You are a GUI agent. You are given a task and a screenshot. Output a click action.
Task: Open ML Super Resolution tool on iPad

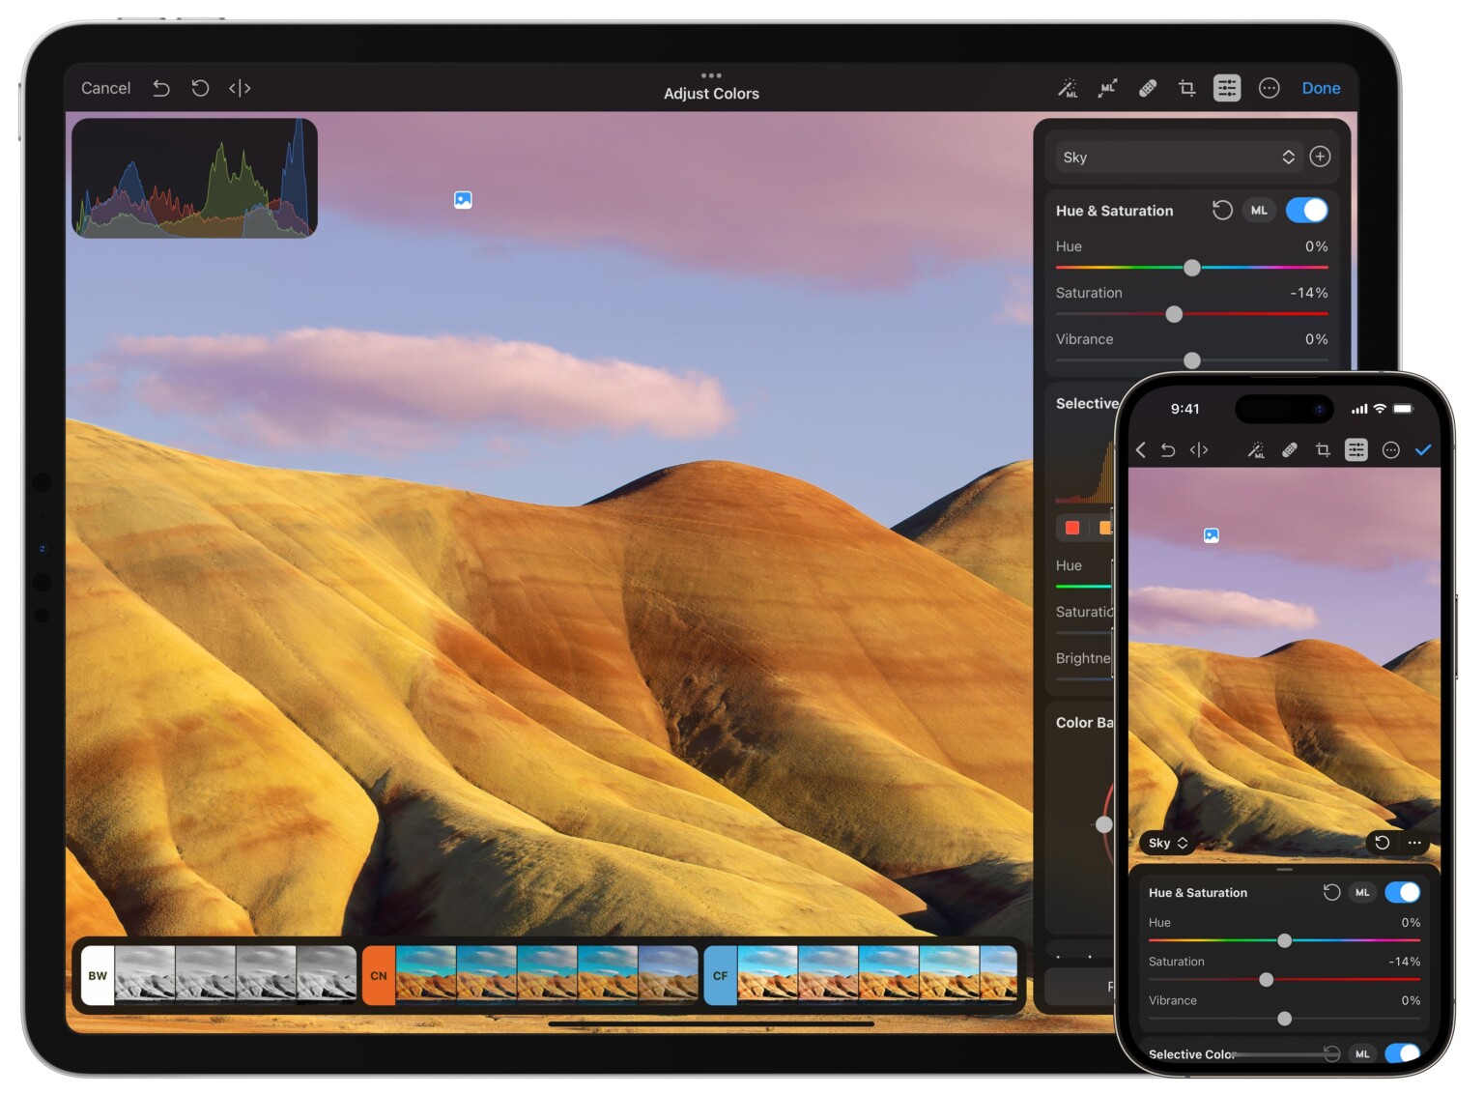point(1108,88)
